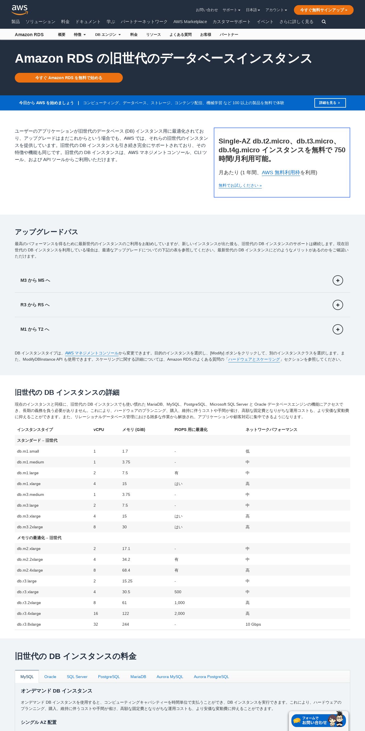Open the パートナーネットワーク menu

coord(144,22)
